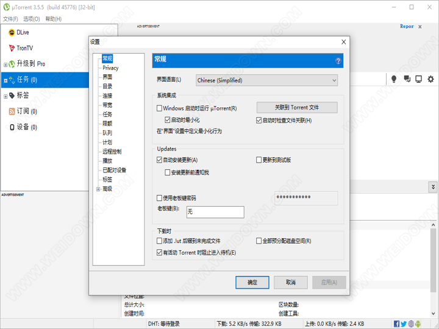Click the TronTV icon in sidebar

pyautogui.click(x=12, y=48)
